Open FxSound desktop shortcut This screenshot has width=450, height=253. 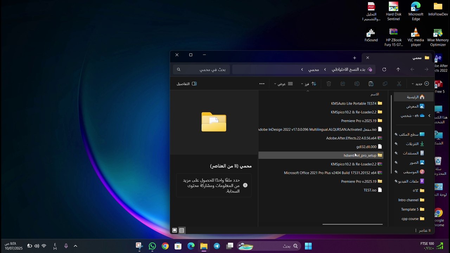(371, 35)
